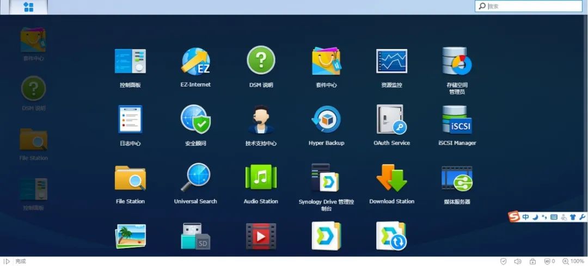Open the wrench toolbox on input bar
Viewport: 588px width, 266px height.
pyautogui.click(x=582, y=217)
